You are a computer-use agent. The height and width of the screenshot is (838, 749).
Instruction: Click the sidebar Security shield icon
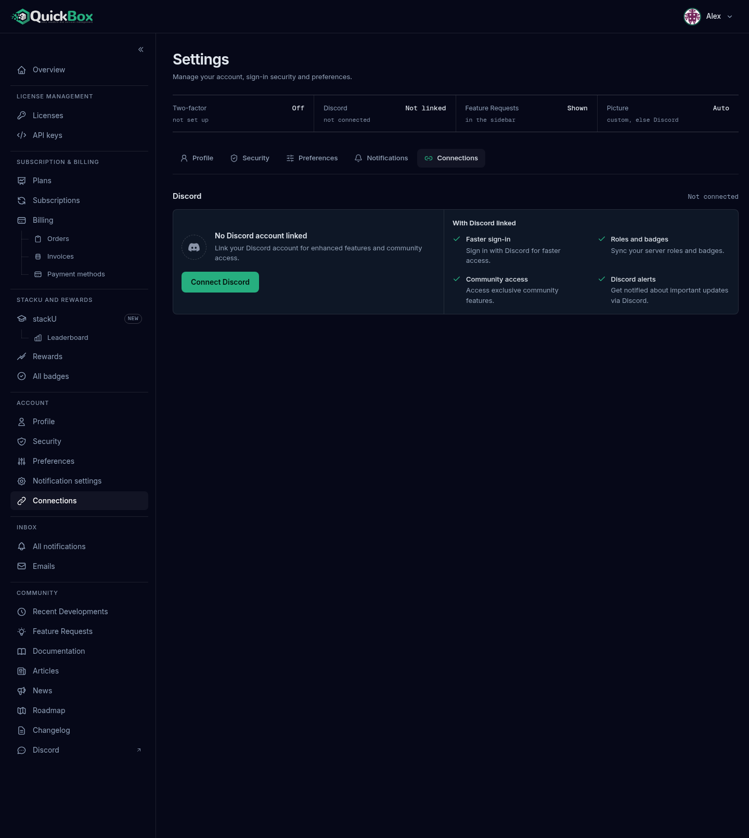click(x=22, y=441)
